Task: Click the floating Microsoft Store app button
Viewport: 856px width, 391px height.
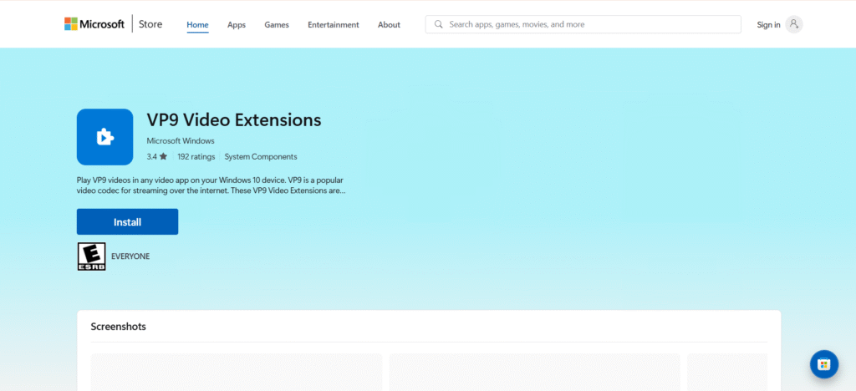Action: pyautogui.click(x=823, y=364)
